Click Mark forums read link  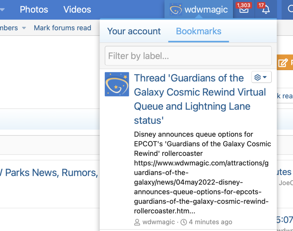[x=62, y=28]
